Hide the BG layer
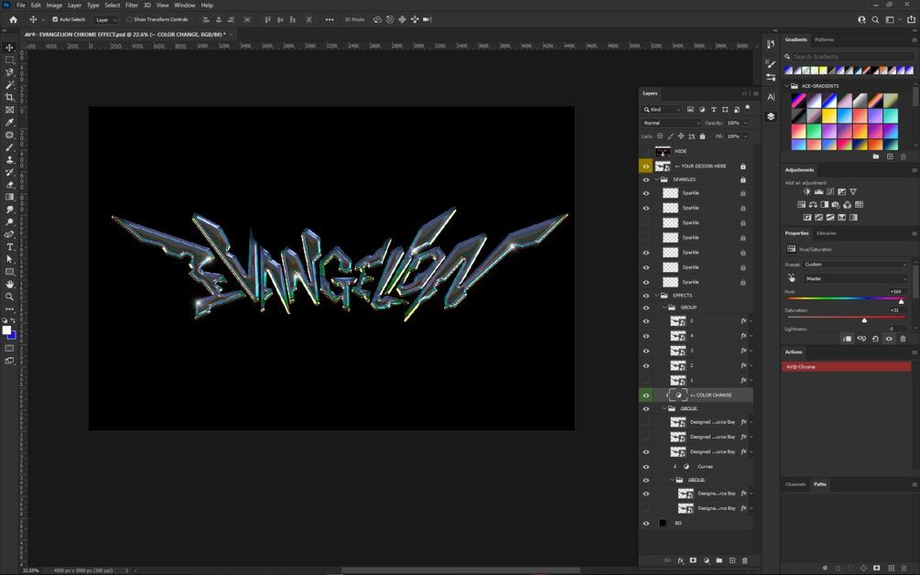Image resolution: width=920 pixels, height=575 pixels. pyautogui.click(x=646, y=523)
